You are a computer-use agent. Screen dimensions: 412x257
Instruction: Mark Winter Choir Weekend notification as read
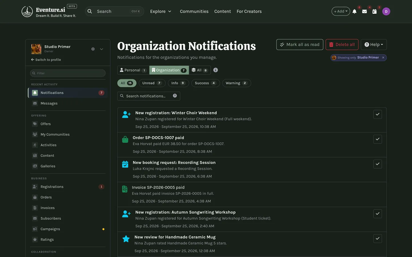point(378,114)
